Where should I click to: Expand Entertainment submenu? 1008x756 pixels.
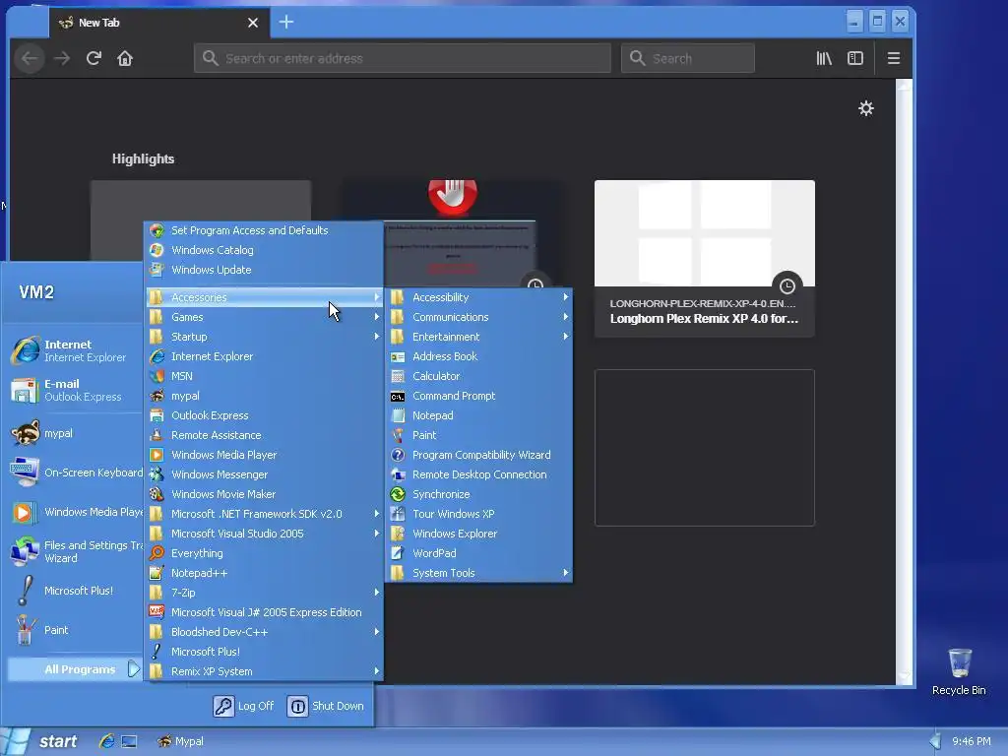pos(479,337)
